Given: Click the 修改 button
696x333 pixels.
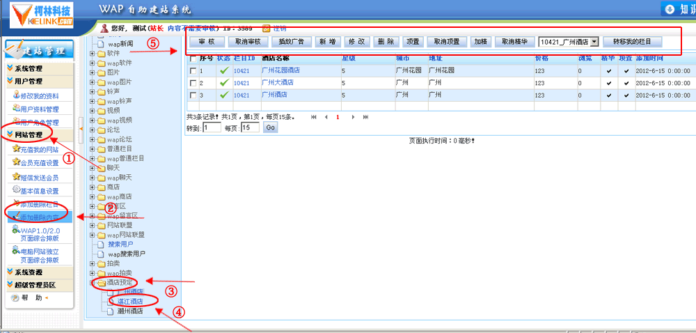Looking at the screenshot, I should (357, 42).
